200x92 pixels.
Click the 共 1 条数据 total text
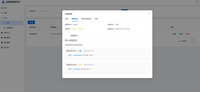click(x=182, y=41)
